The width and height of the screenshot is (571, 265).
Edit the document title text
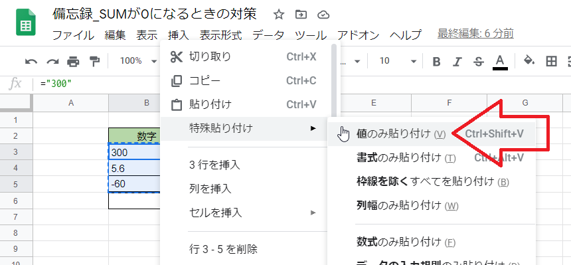click(x=155, y=14)
